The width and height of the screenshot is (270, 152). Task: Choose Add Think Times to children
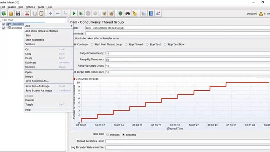(x=49, y=31)
